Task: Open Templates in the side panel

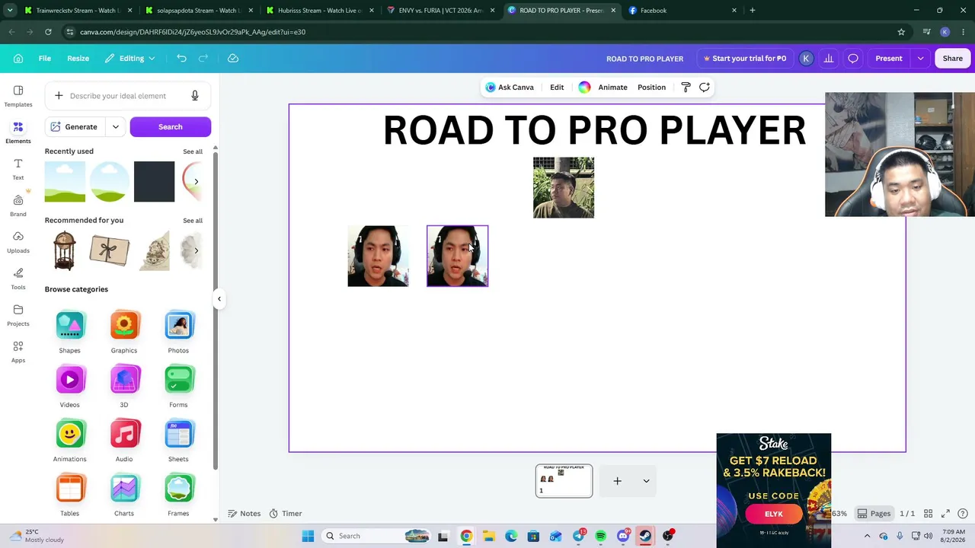Action: [18, 96]
